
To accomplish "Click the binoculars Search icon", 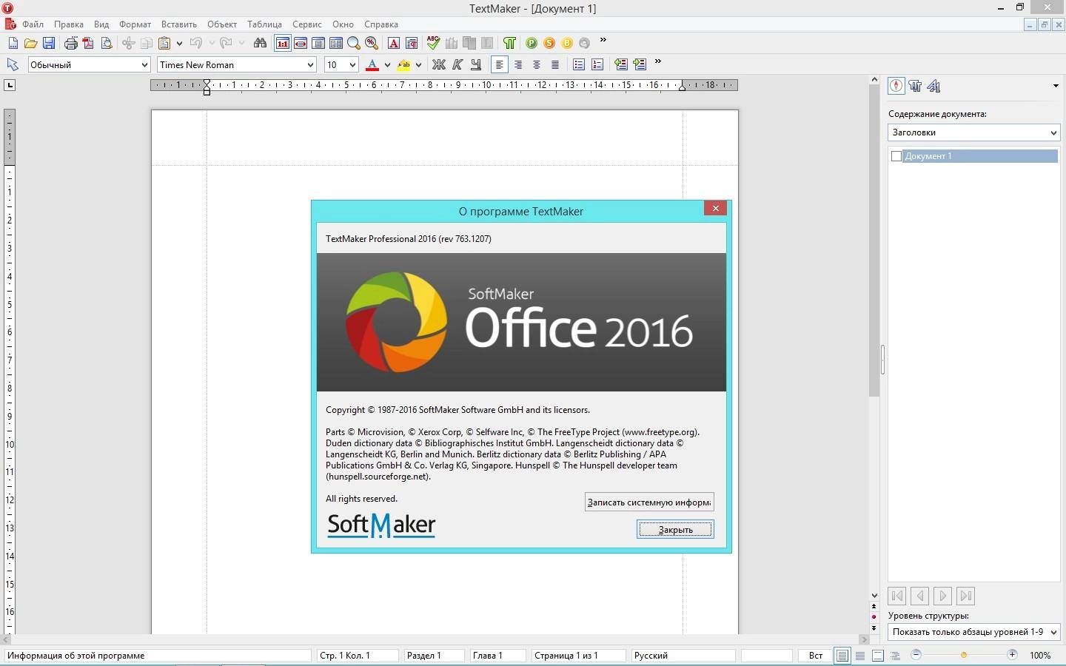I will coord(260,43).
